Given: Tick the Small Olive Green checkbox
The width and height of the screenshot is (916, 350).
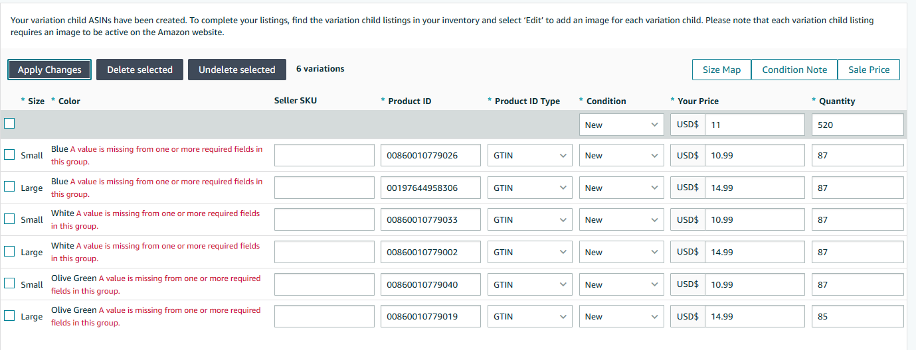Looking at the screenshot, I should (9, 283).
